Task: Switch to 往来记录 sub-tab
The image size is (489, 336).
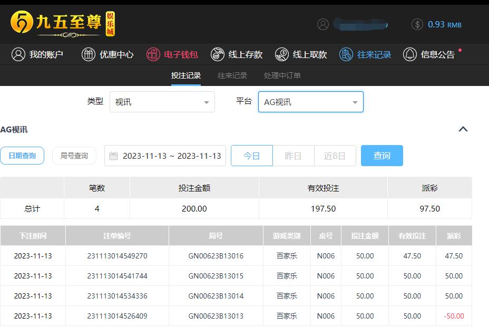Action: click(x=232, y=75)
